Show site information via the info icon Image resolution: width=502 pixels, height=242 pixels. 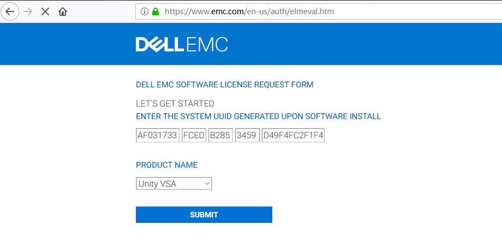[x=145, y=12]
